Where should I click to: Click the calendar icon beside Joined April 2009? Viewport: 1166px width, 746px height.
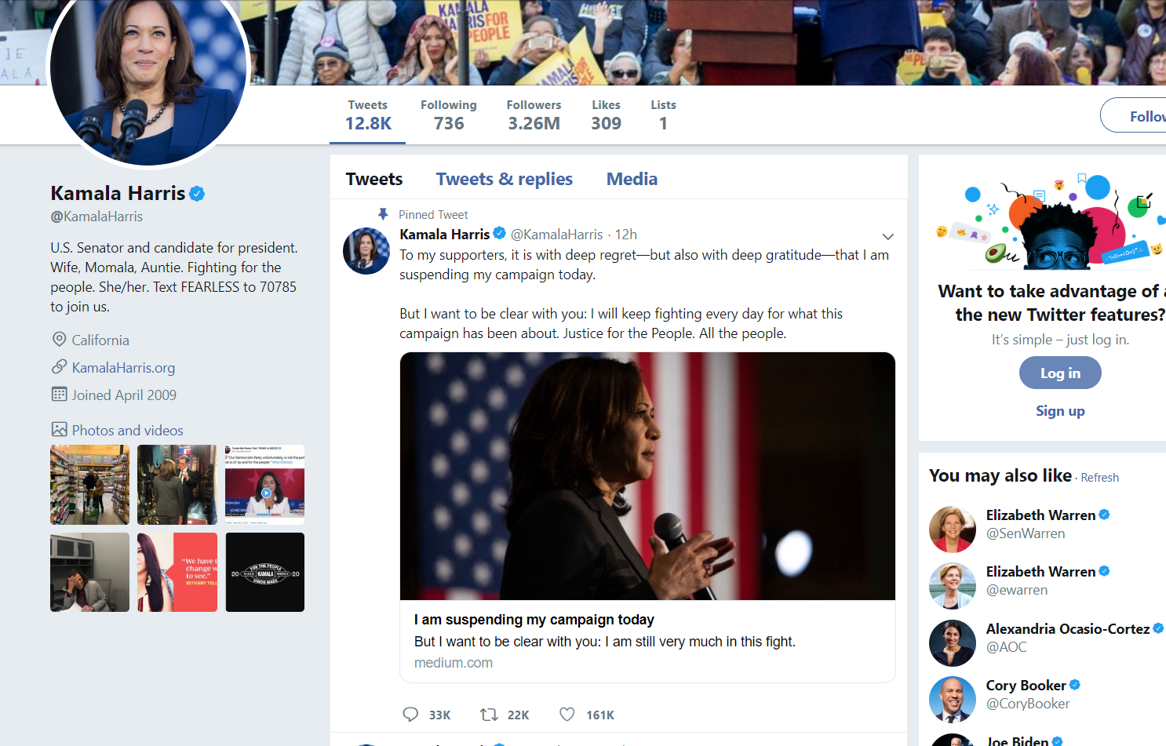coord(59,394)
